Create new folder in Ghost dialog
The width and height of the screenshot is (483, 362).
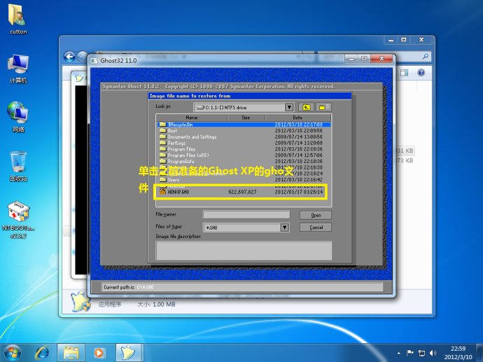tap(323, 107)
